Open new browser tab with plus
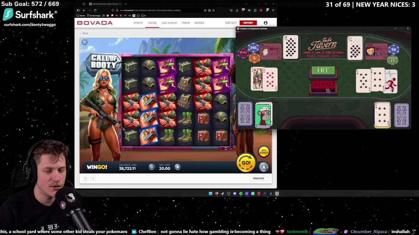Viewport: 419px width, 235px height. 126,4
